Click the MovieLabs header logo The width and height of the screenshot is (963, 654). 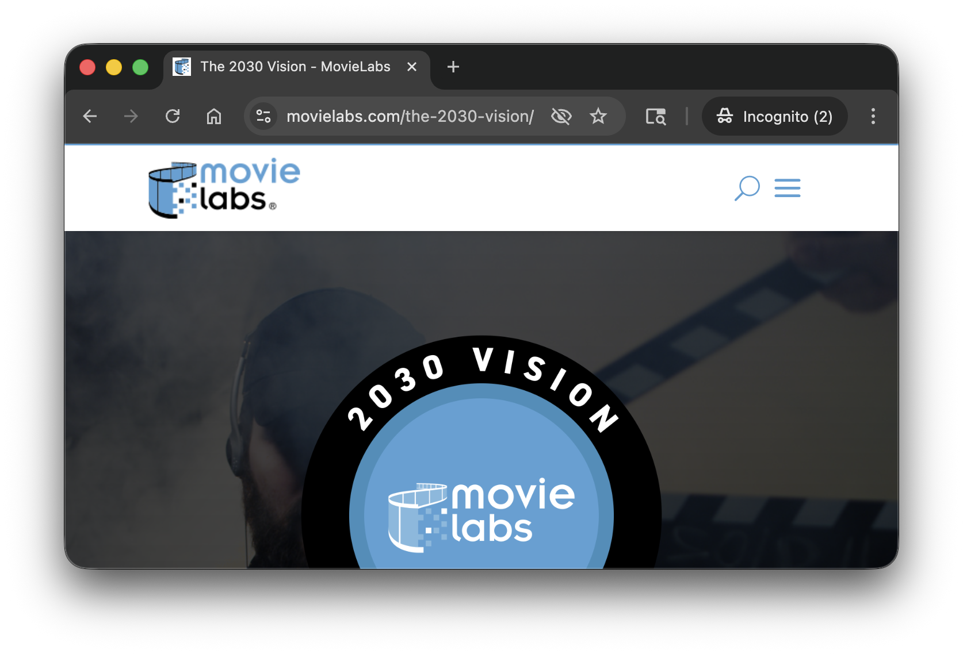(x=224, y=188)
